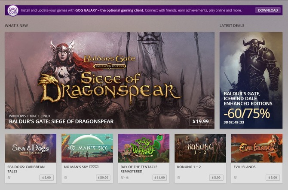Click the SOON badge on No Man's Sky
The image size is (288, 190).
94,166
